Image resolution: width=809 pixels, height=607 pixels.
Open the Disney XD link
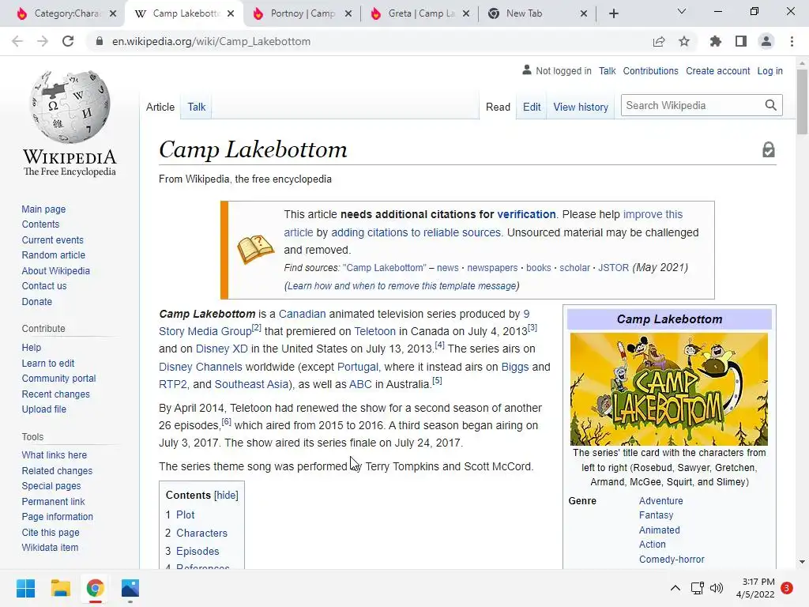[x=222, y=349]
